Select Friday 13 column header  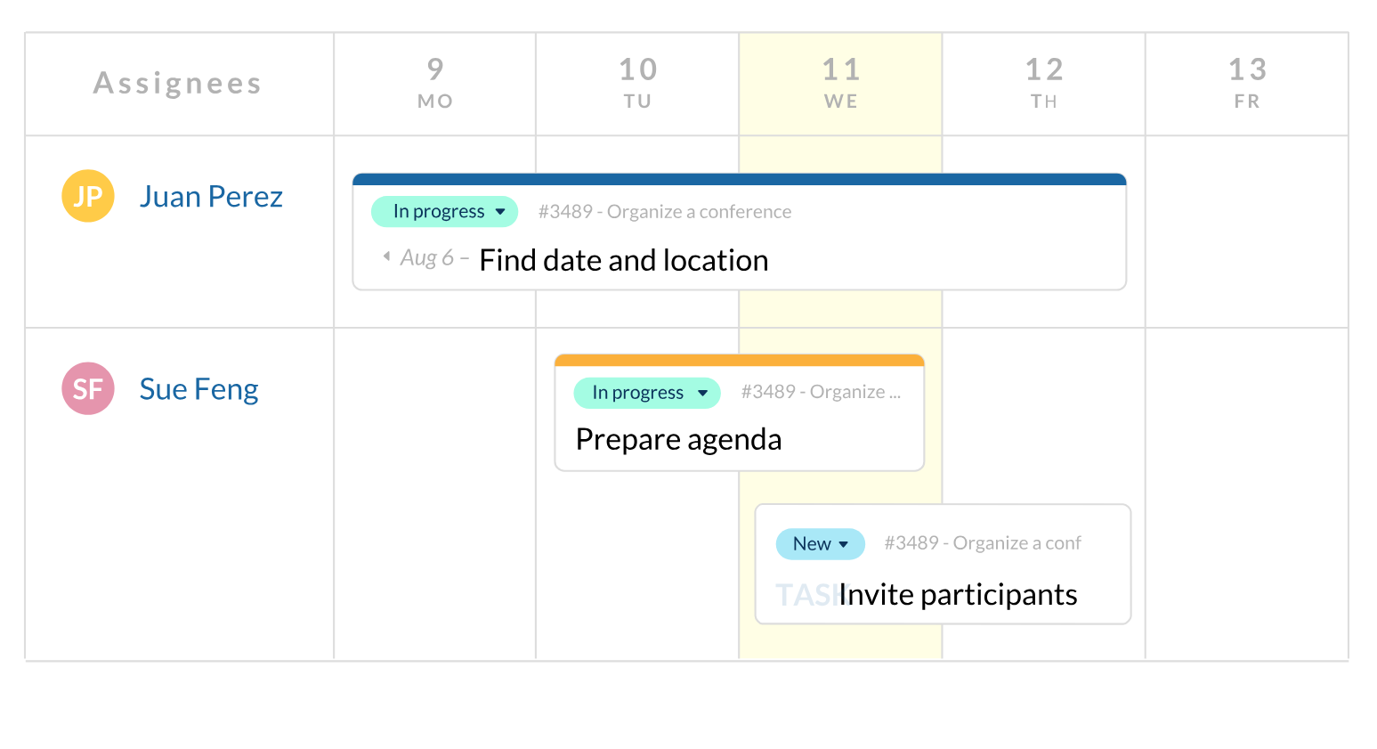(x=1247, y=84)
